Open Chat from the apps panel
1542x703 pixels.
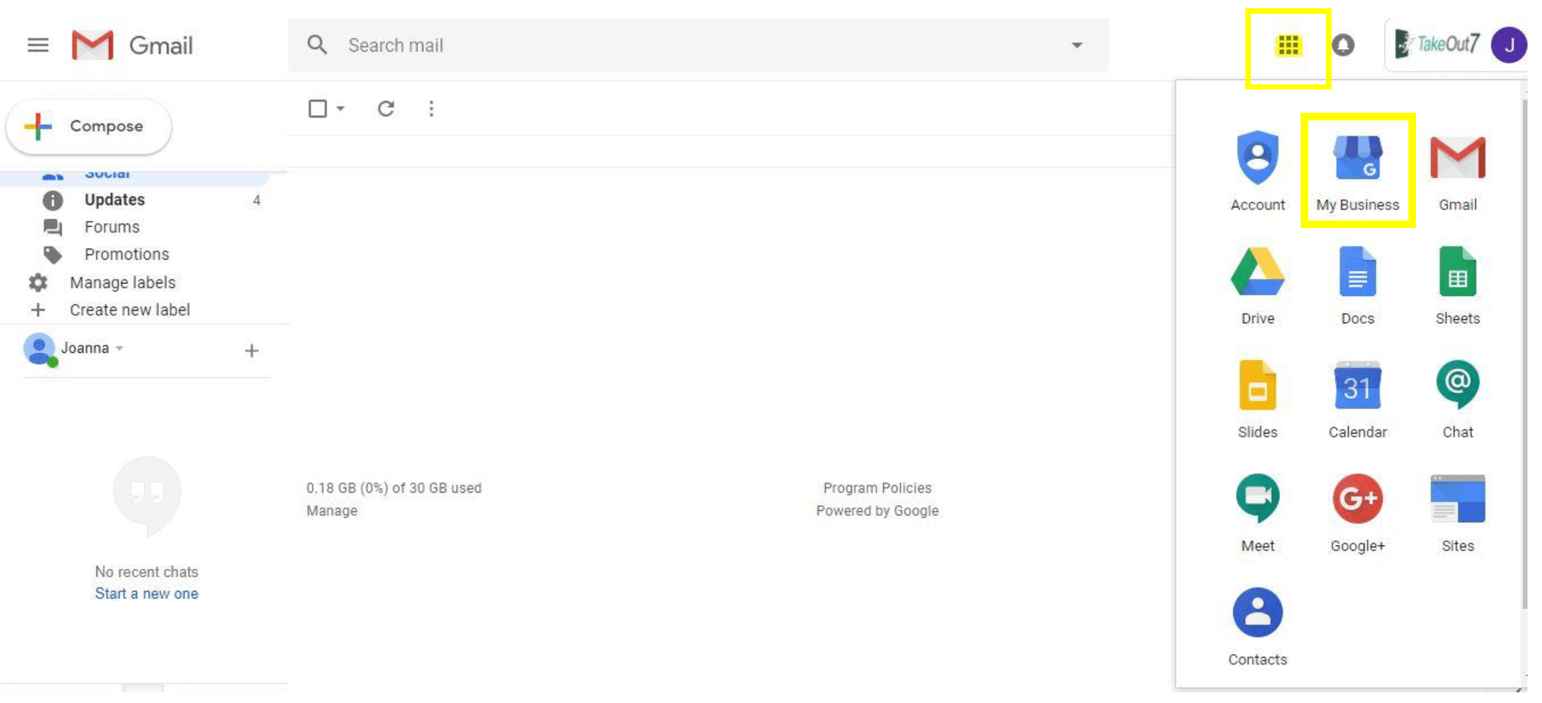(x=1458, y=399)
